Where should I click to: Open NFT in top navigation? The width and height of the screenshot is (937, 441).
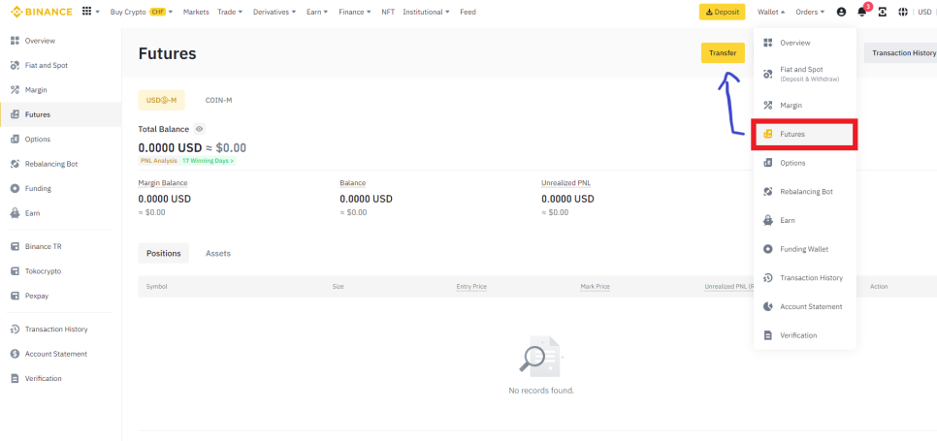click(x=388, y=12)
